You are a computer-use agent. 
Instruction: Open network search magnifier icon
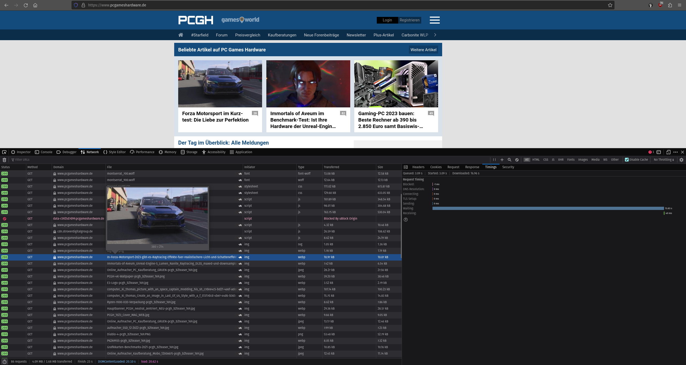[509, 160]
